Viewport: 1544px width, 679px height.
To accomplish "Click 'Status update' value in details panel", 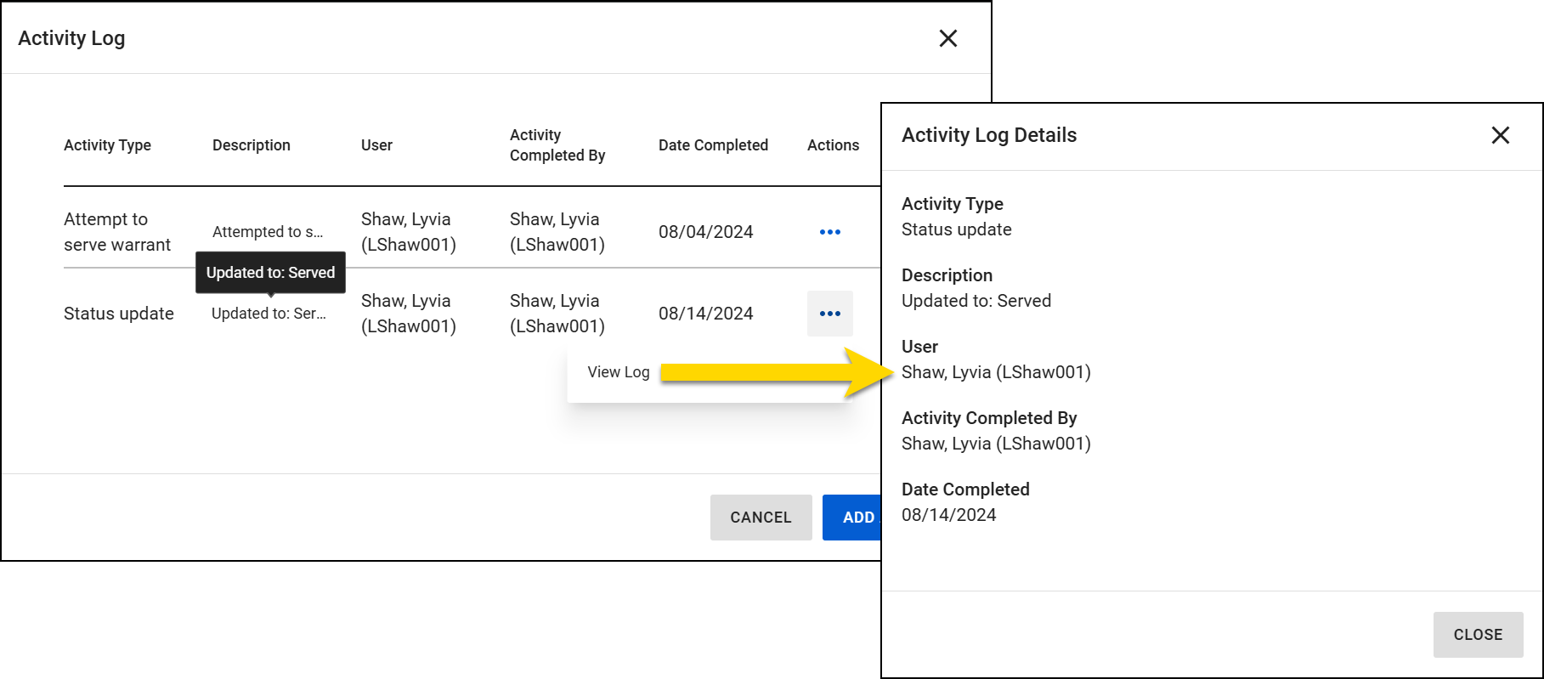I will pyautogui.click(x=957, y=229).
